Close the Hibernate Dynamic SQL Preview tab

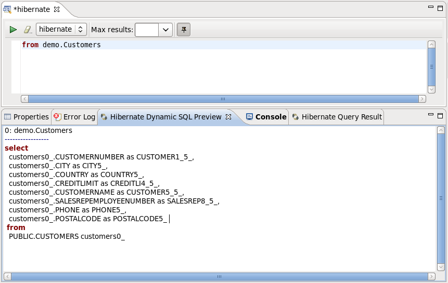[x=228, y=117]
